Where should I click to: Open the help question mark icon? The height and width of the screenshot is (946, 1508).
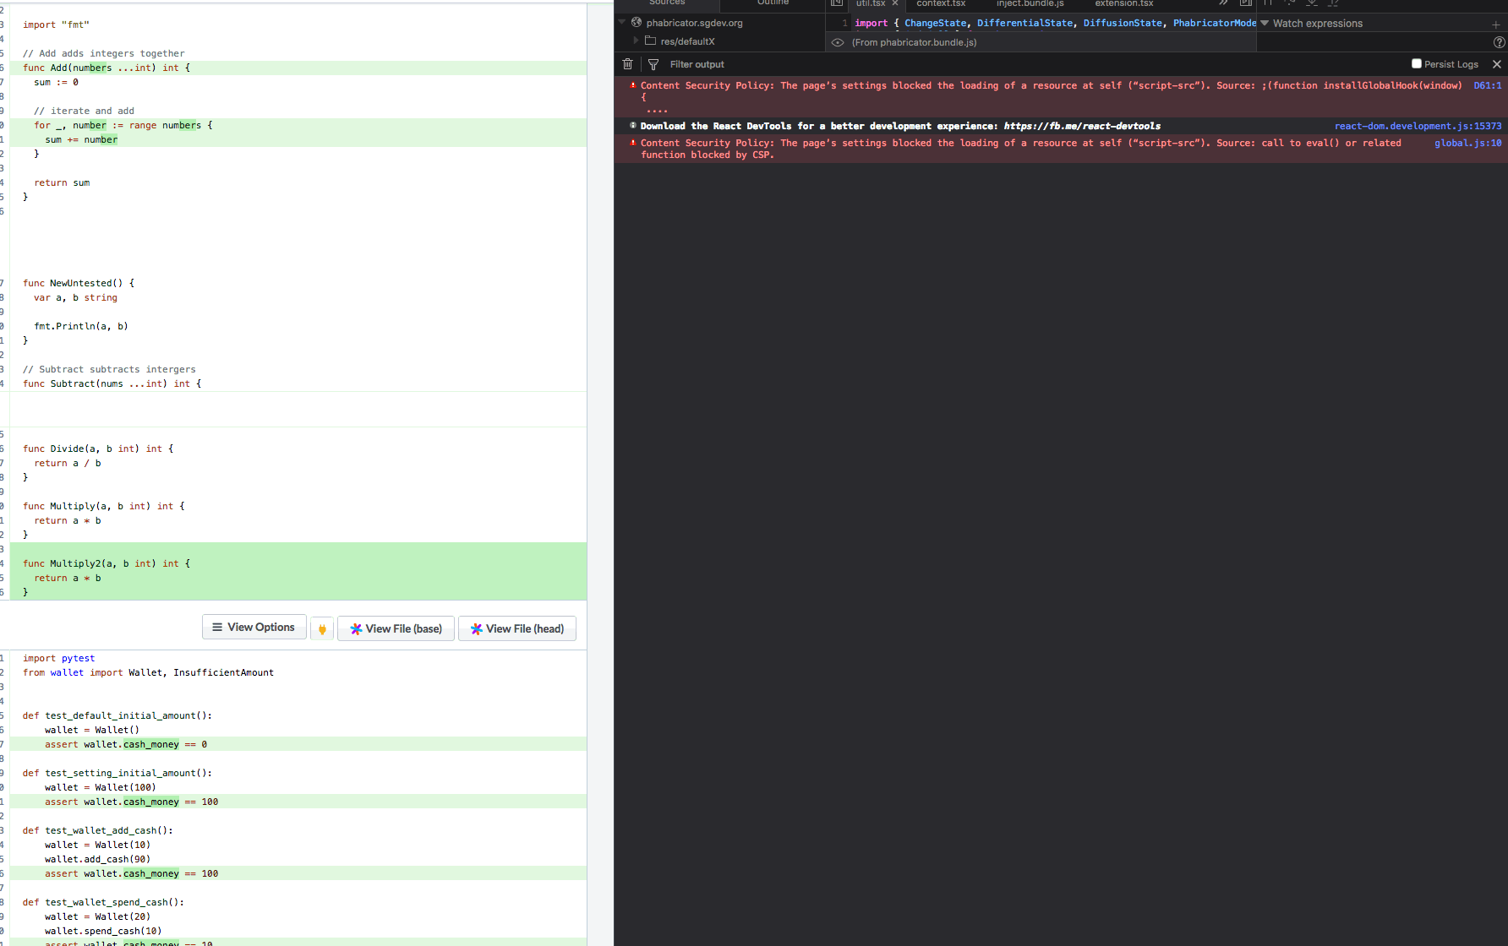[1499, 42]
